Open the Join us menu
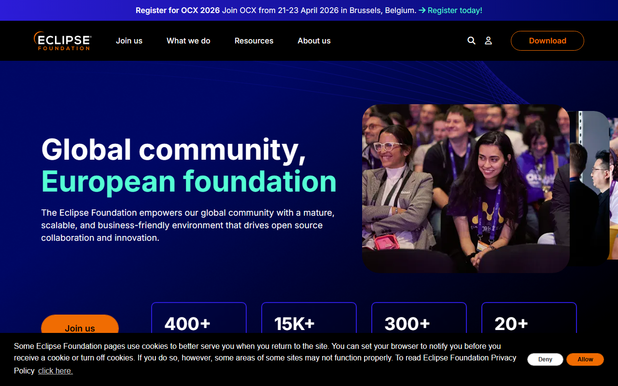 click(x=129, y=41)
